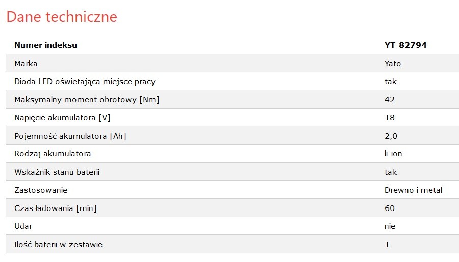Select the capacity value 2,0

[391, 136]
